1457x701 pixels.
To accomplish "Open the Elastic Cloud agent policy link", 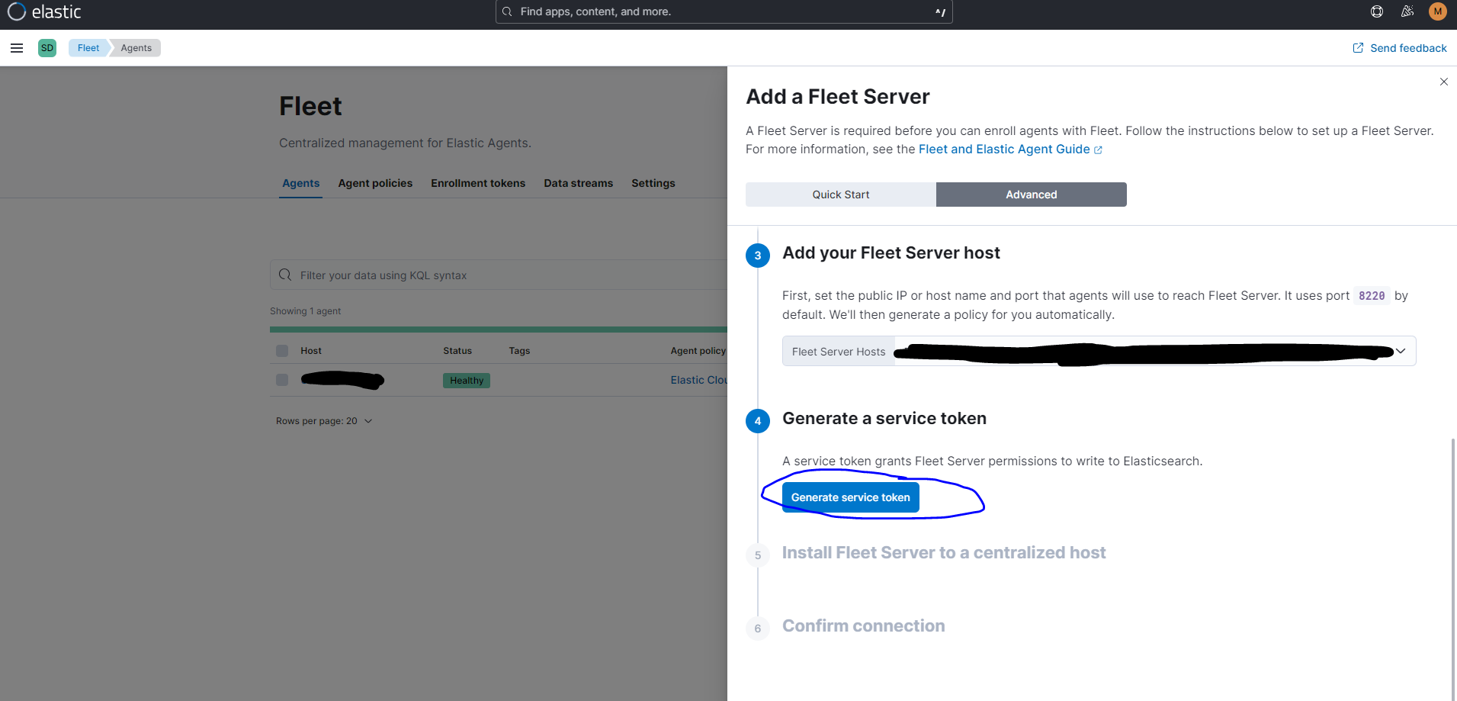I will coord(699,380).
